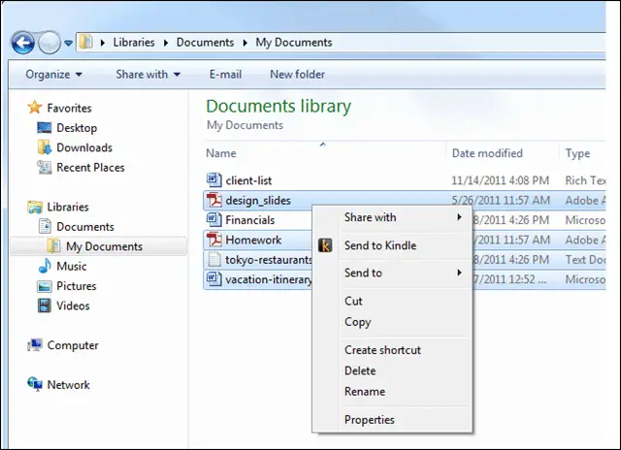Click the Computer icon in sidebar
This screenshot has width=621, height=450.
[35, 345]
